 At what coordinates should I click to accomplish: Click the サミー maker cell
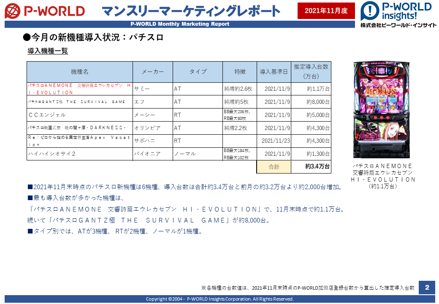click(x=153, y=89)
